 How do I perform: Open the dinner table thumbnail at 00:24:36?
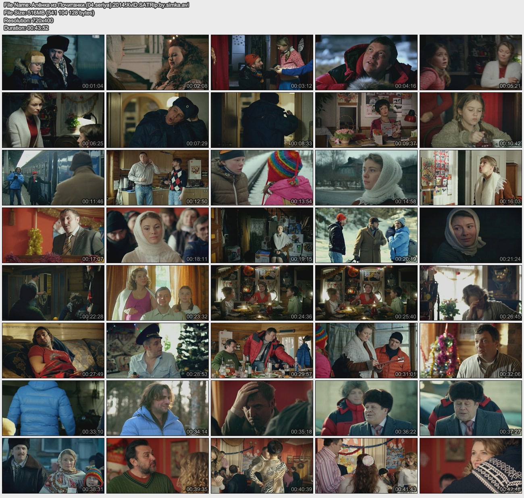pyautogui.click(x=262, y=293)
